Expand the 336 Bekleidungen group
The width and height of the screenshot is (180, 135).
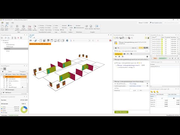[1, 90]
